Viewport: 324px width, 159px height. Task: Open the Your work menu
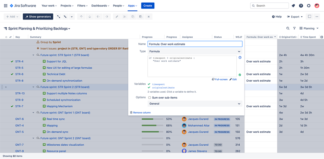(x=49, y=6)
